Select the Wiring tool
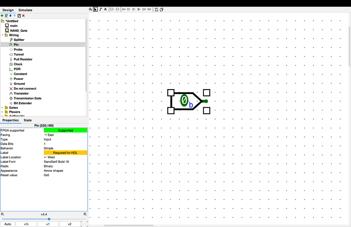Screen dimensions: 351x227 click(100, 9)
